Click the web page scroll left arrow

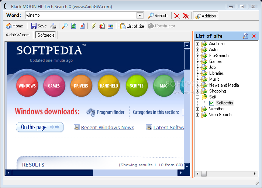point(8,172)
